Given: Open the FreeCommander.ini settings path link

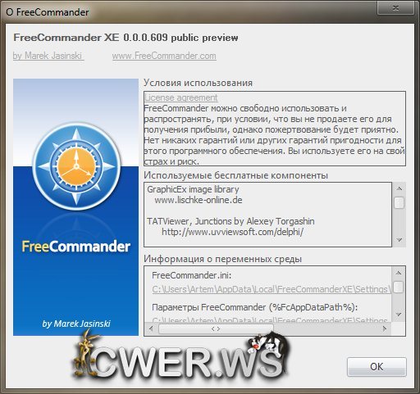Looking at the screenshot, I should [x=272, y=289].
